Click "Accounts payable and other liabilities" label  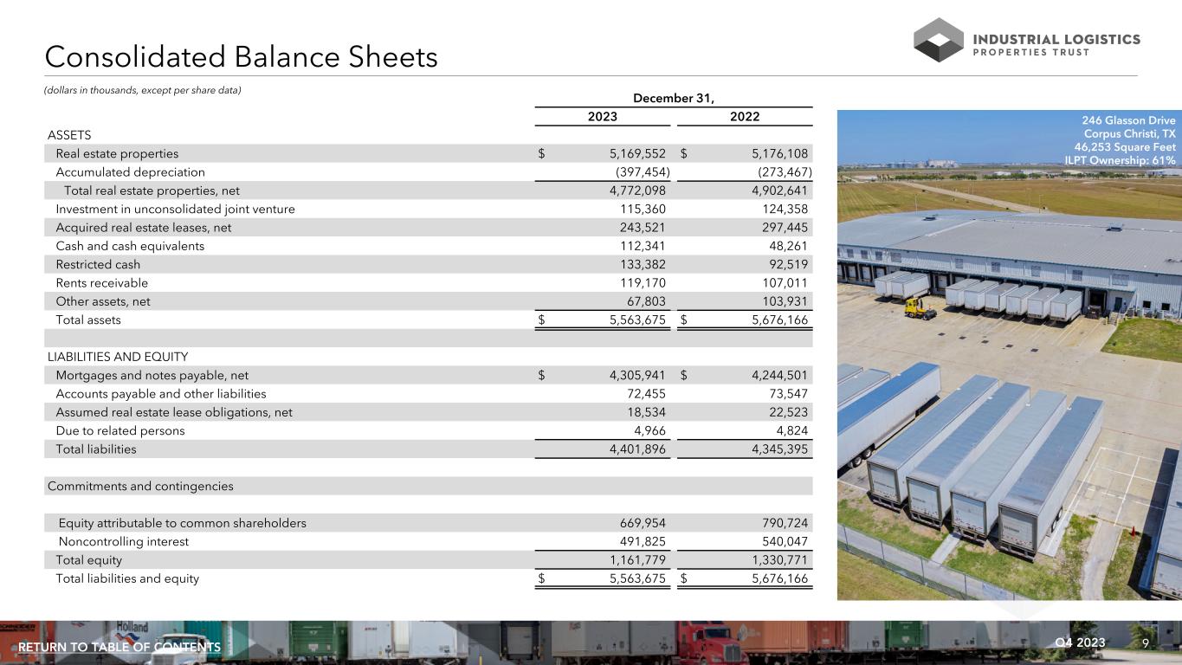pyautogui.click(x=162, y=394)
